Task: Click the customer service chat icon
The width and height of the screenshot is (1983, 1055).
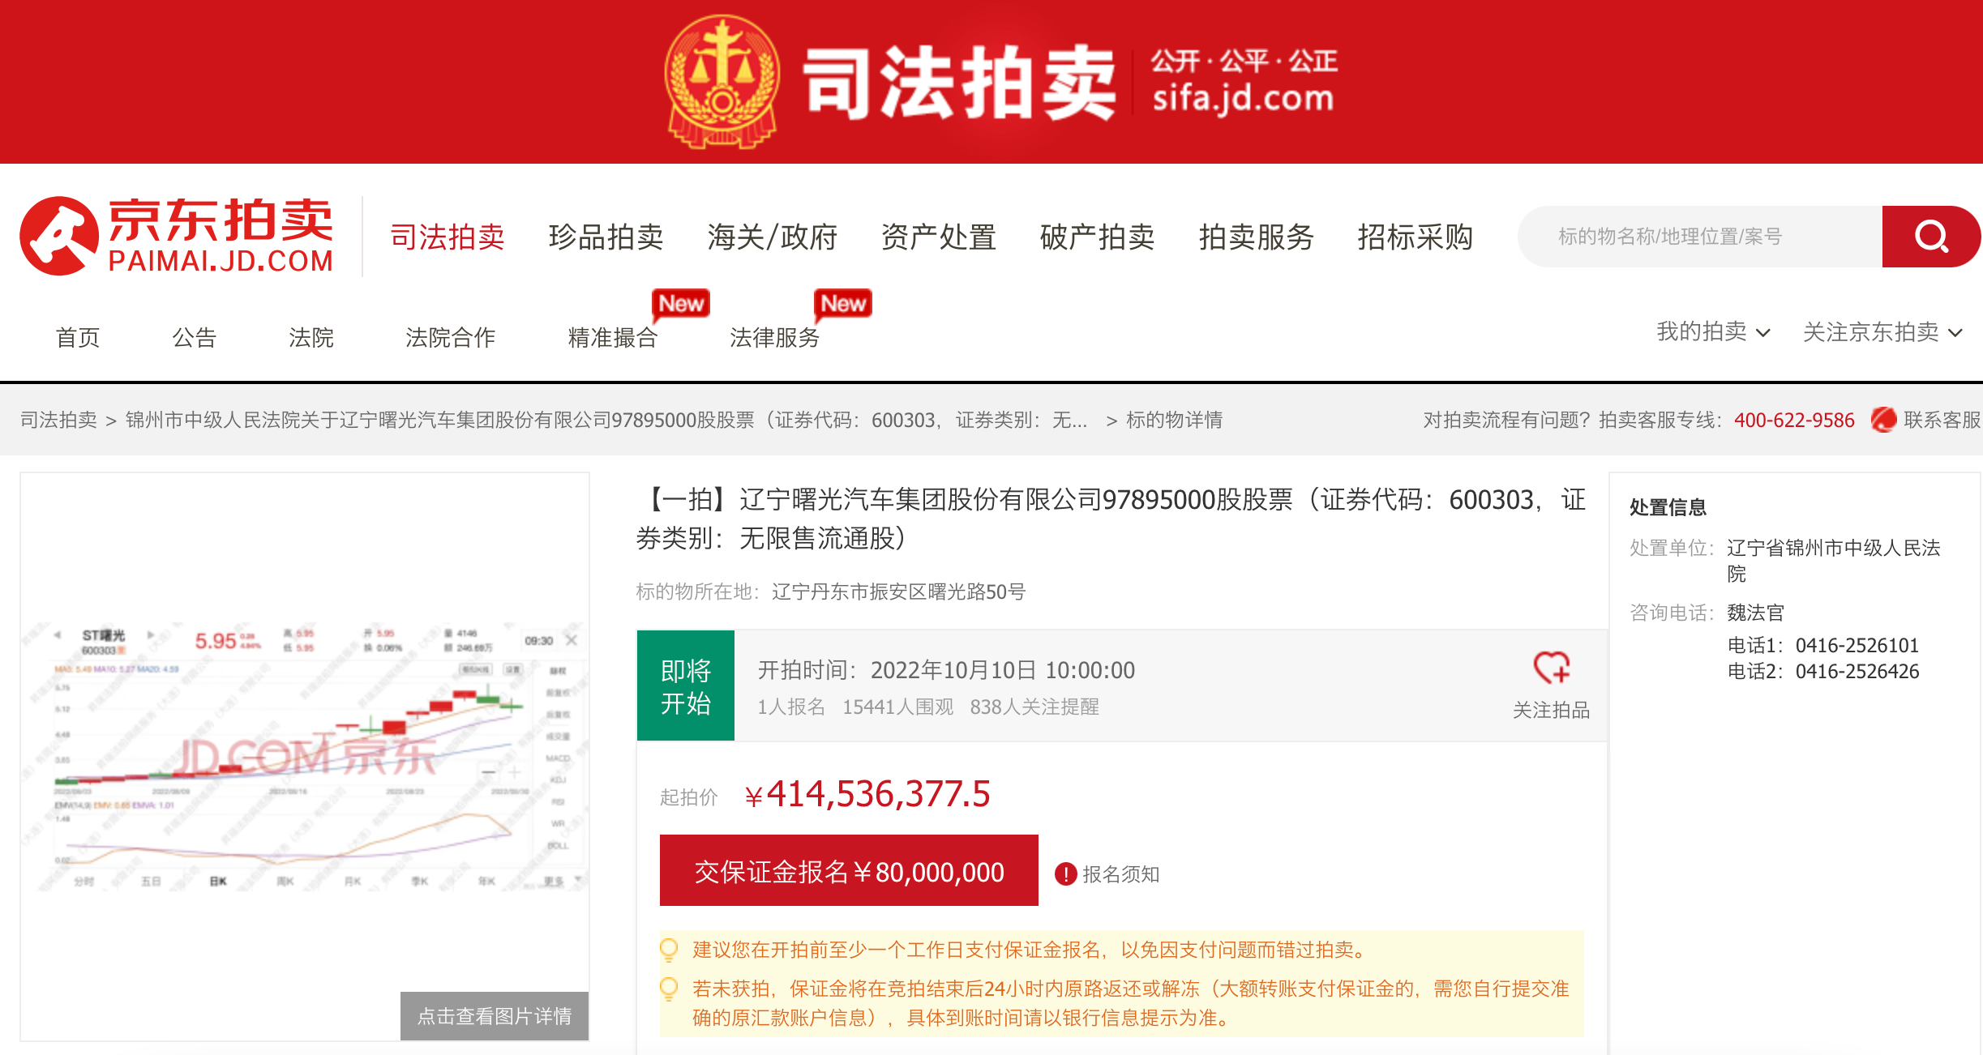Action: click(x=1883, y=420)
